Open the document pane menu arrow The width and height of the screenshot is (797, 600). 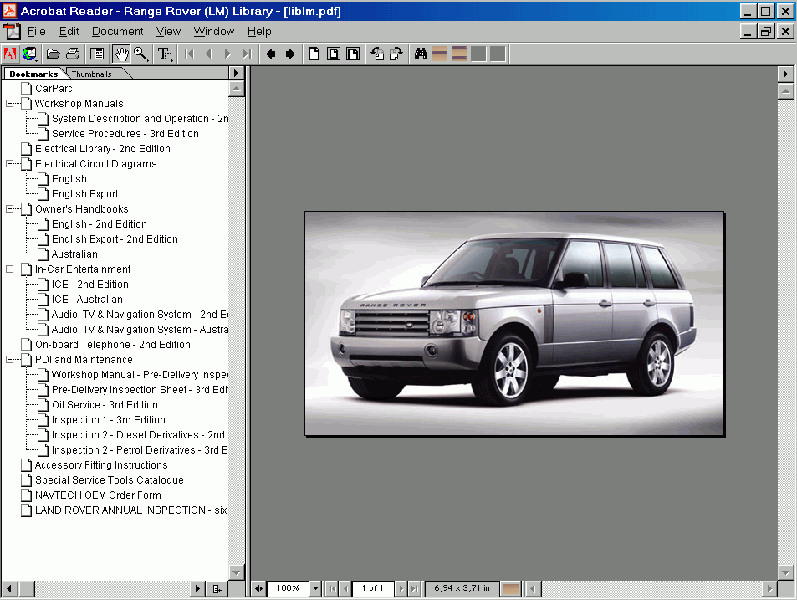(785, 74)
